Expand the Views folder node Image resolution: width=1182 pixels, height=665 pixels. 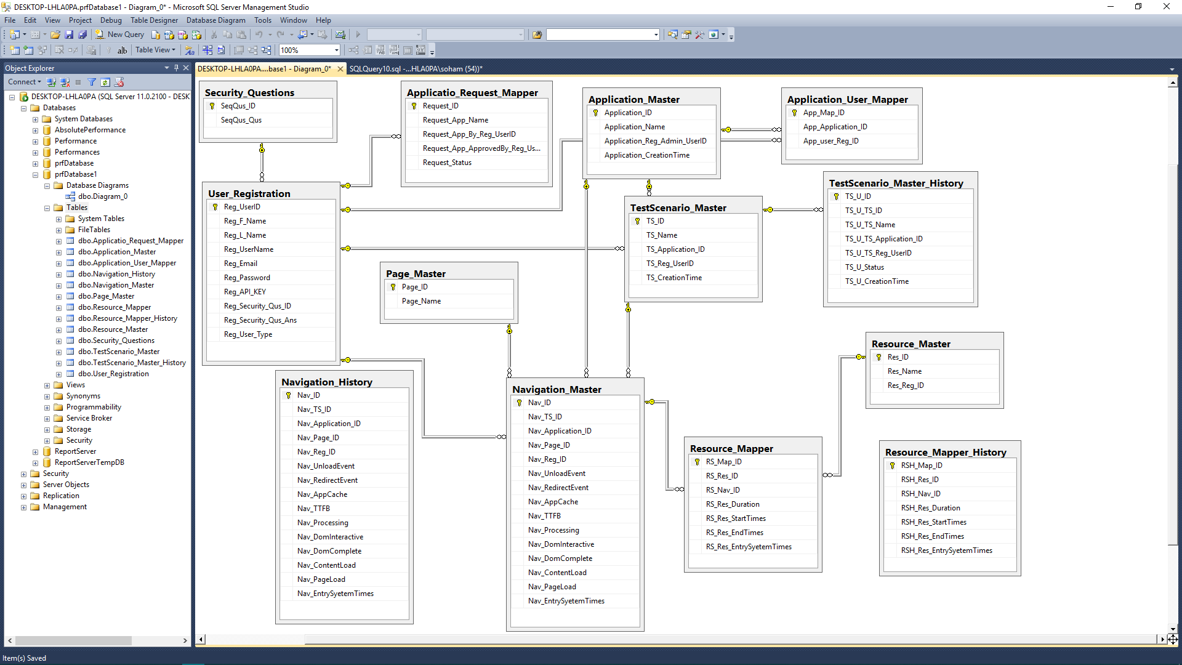[47, 385]
